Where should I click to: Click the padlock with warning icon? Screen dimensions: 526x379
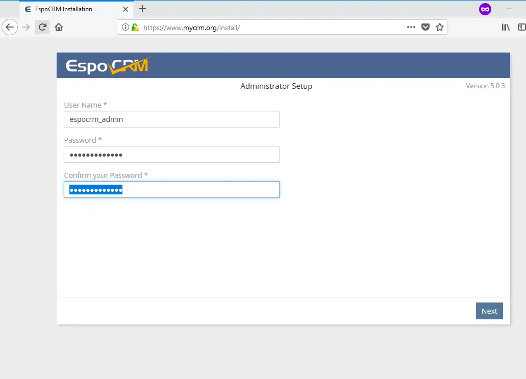(x=135, y=27)
